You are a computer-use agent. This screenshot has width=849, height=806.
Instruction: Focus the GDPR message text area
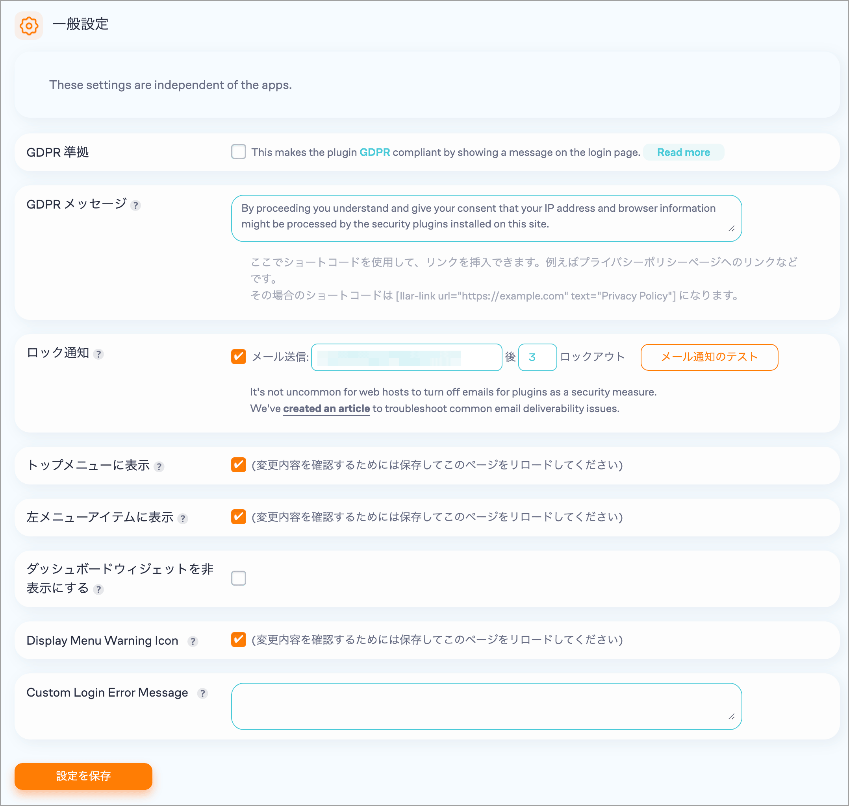point(487,218)
